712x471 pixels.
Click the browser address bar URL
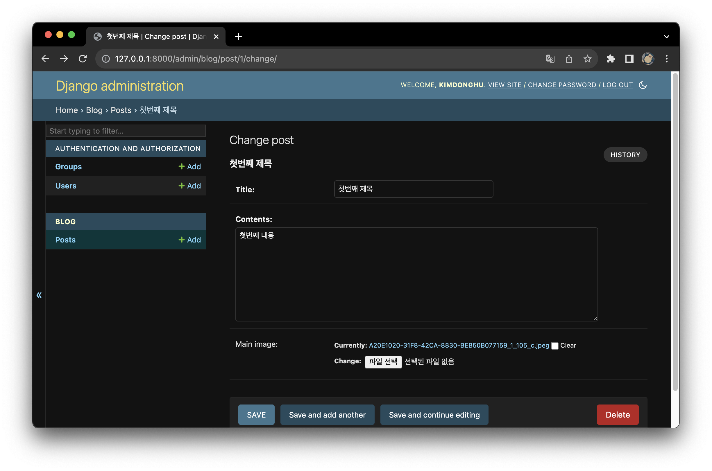click(x=196, y=59)
